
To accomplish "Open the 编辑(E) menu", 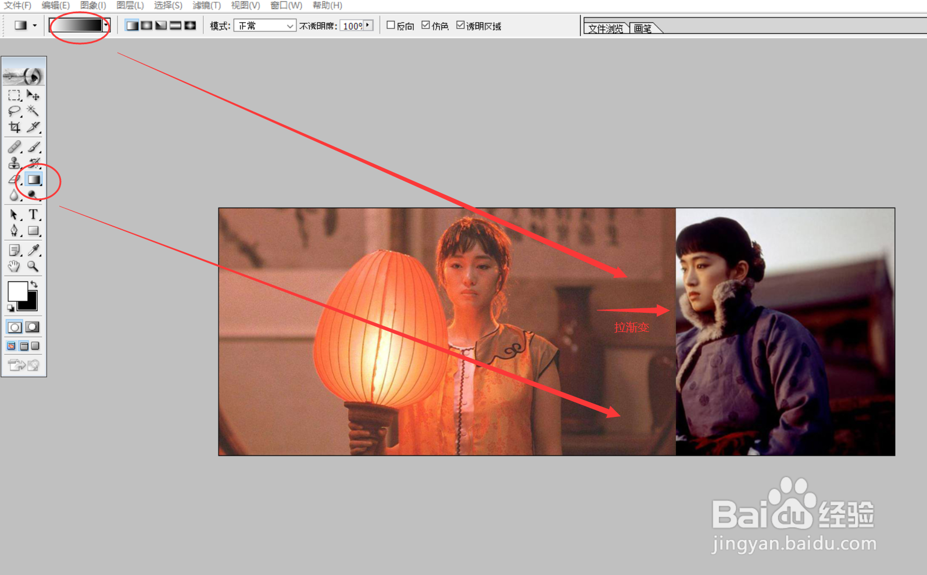I will point(55,5).
